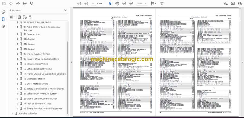
Task: Open bookmark 20 Safety, Convenience & Miscellaneous
Action: 44,89
